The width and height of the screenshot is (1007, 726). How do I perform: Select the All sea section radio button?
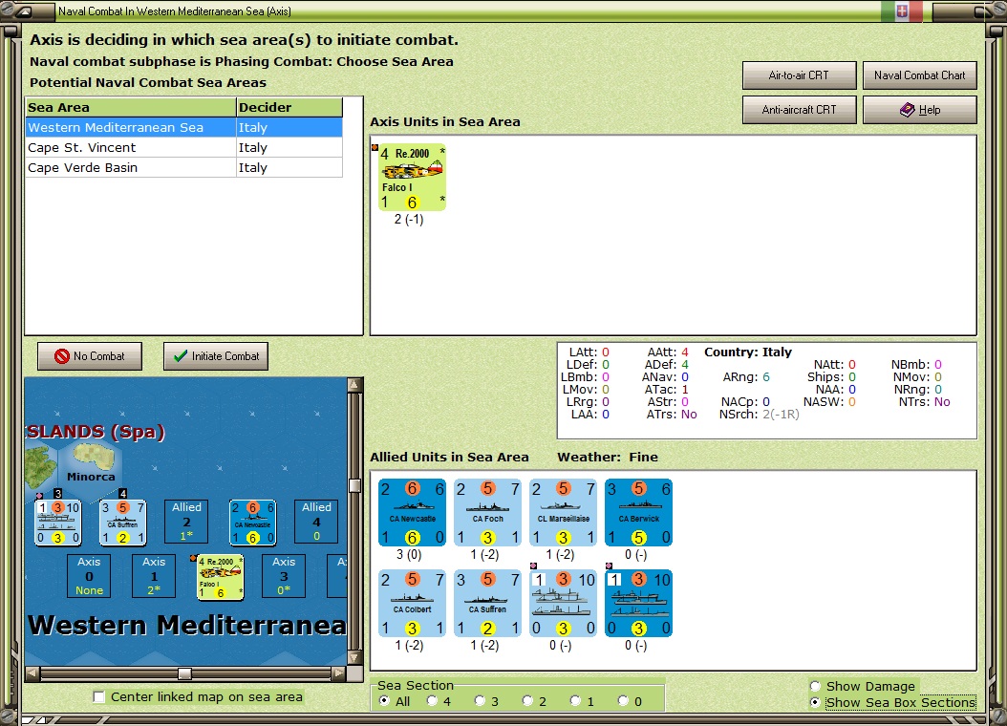tap(385, 701)
